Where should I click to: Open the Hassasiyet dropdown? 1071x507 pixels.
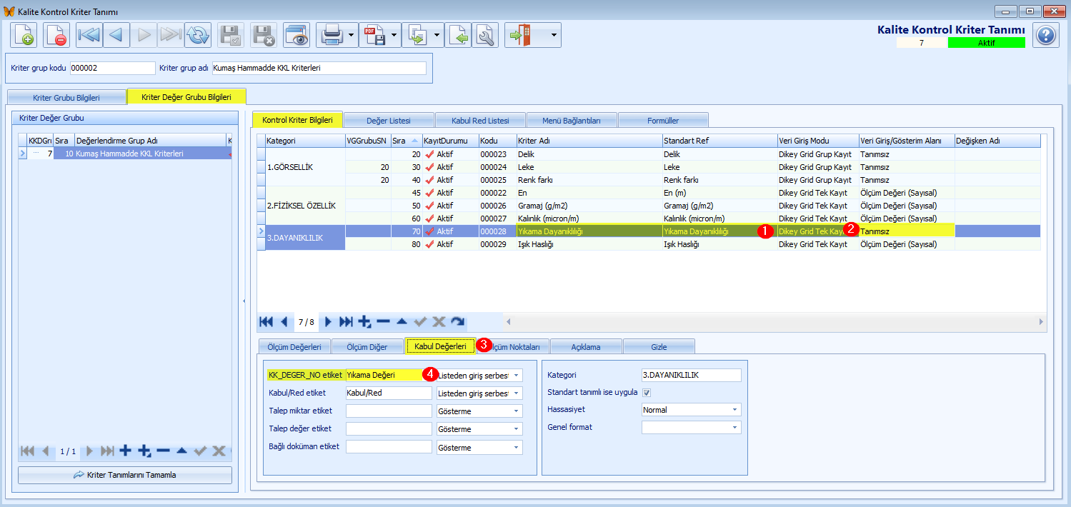click(734, 410)
